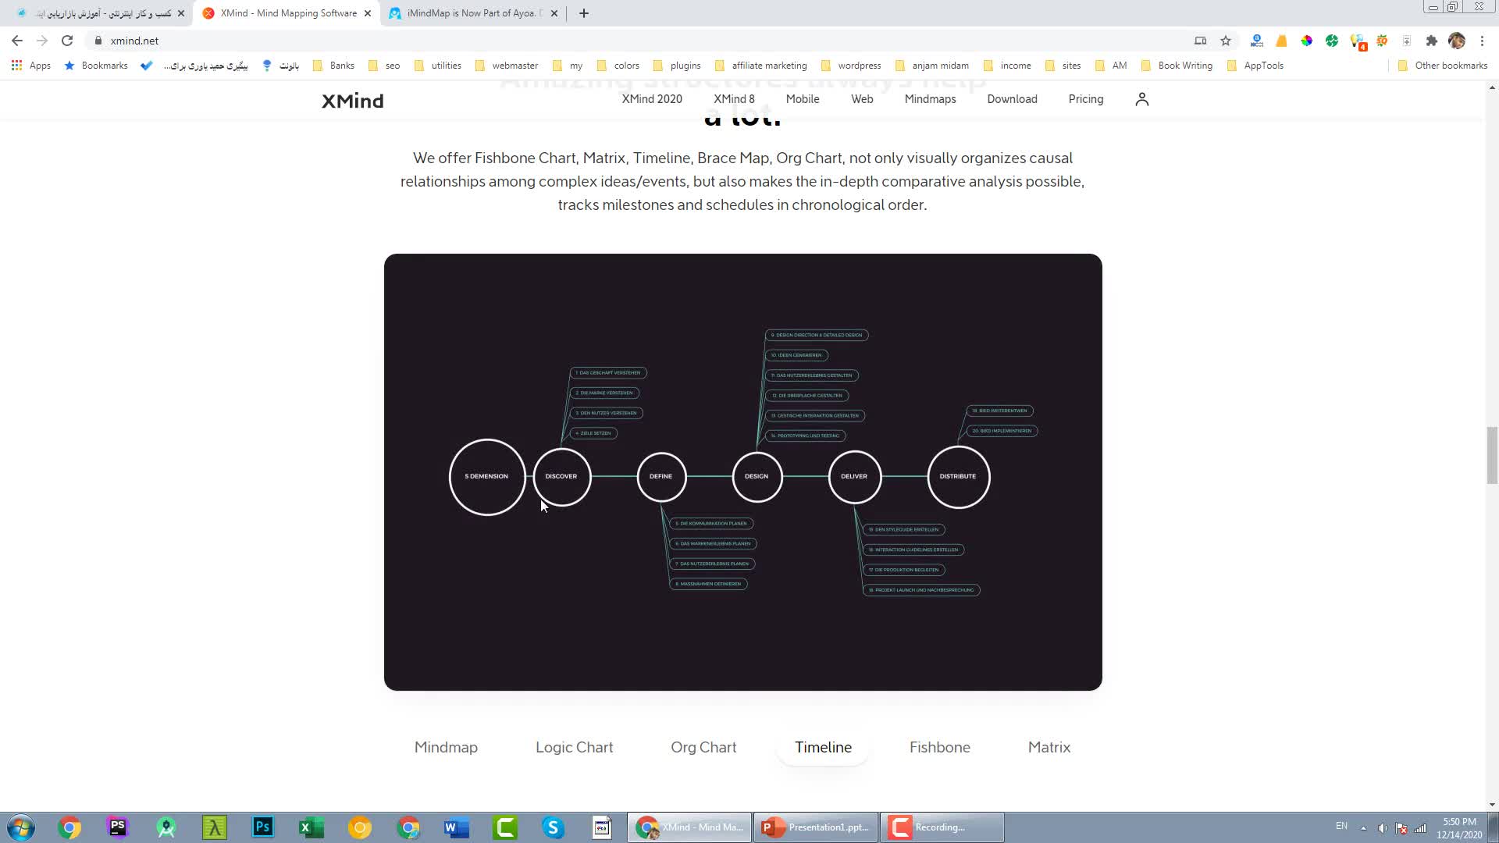The height and width of the screenshot is (843, 1499).
Task: Reload the page using the refresh icon
Action: (x=67, y=41)
